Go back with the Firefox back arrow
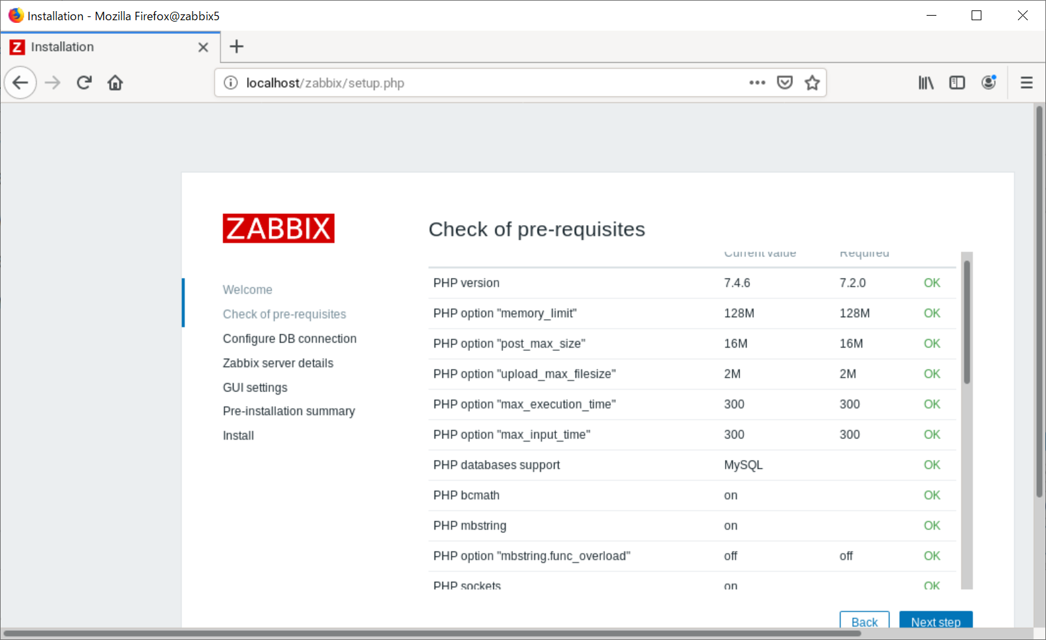1046x640 pixels. (x=20, y=83)
